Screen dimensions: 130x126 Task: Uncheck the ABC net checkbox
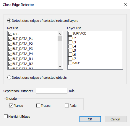click(x=10, y=34)
